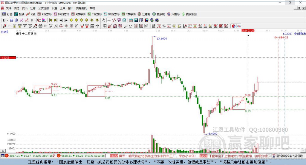Jump to last bar icon

pyautogui.click(x=56, y=20)
